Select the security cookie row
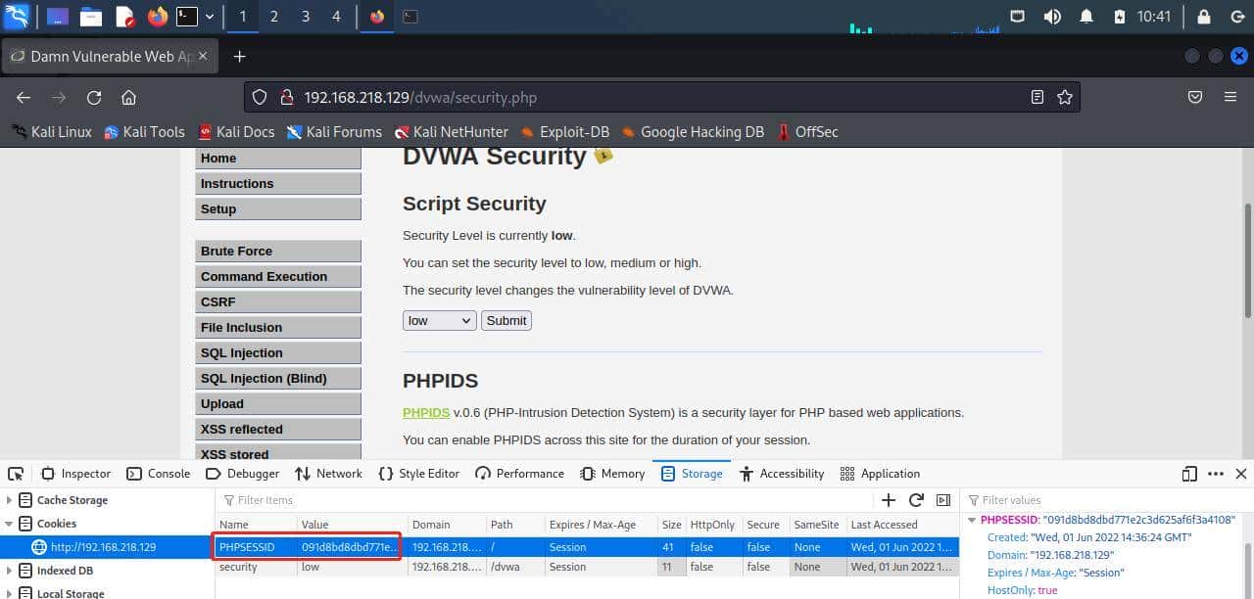 (587, 567)
